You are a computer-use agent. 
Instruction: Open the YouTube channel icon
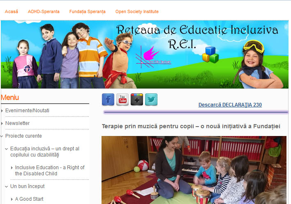122,100
